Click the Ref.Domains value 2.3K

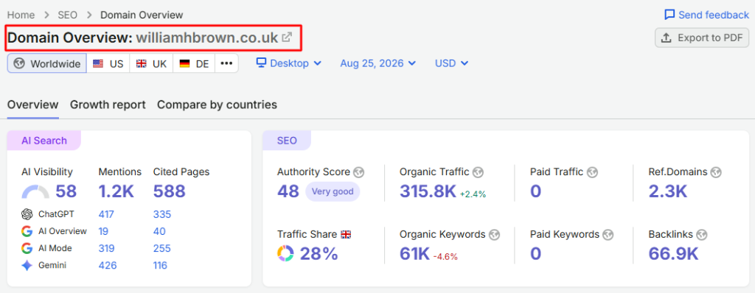pos(668,191)
